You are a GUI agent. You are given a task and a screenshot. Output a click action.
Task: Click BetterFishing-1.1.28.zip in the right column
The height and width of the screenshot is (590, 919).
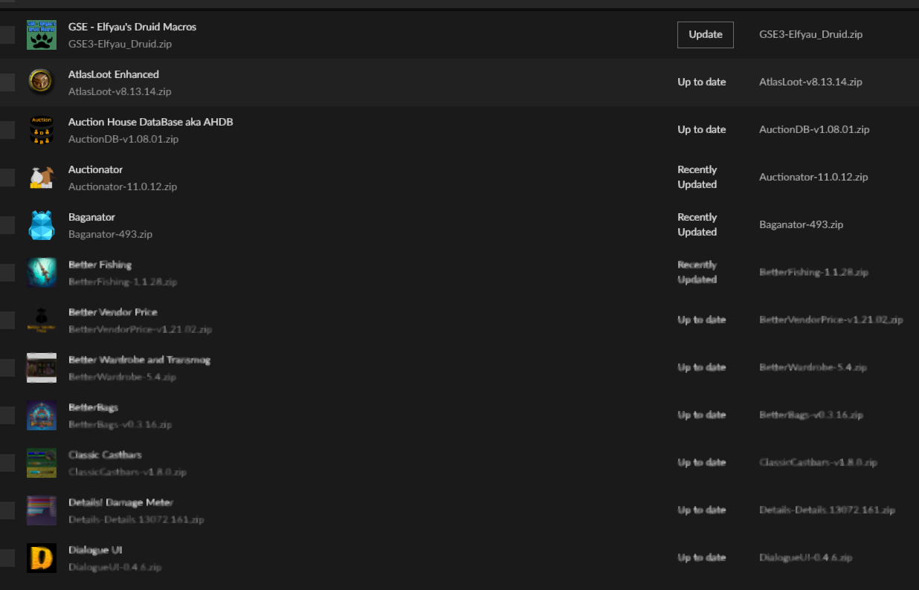pos(813,272)
